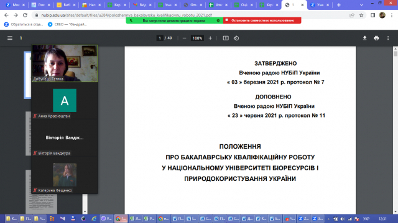The image size is (398, 223).
Task: Open the first Zoom taskbar button
Action: [303, 219]
